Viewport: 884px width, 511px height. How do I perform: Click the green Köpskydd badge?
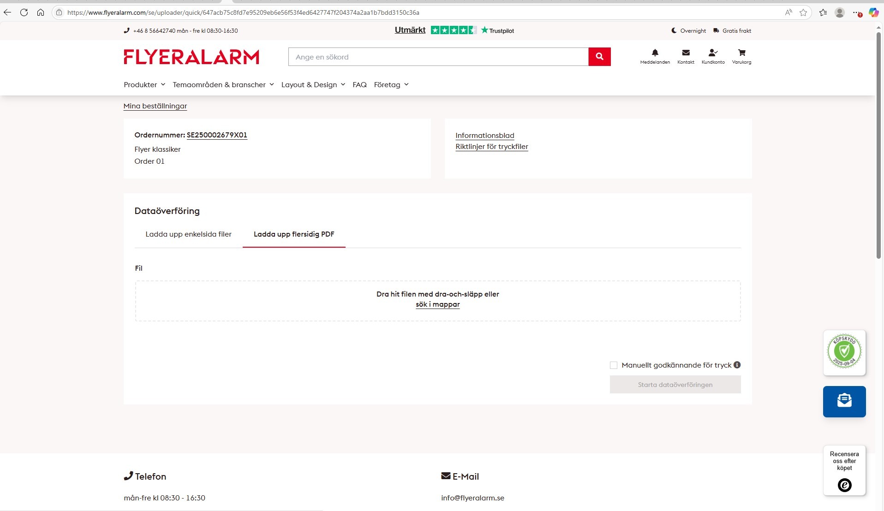point(844,351)
